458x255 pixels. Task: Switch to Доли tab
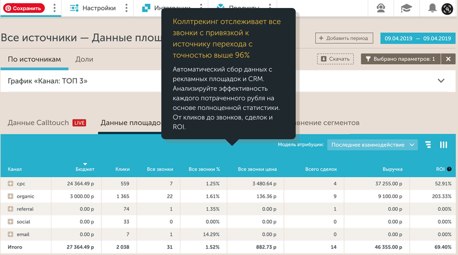click(84, 59)
